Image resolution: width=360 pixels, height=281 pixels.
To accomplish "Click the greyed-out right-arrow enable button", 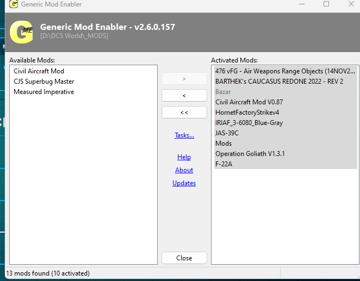I will point(184,79).
